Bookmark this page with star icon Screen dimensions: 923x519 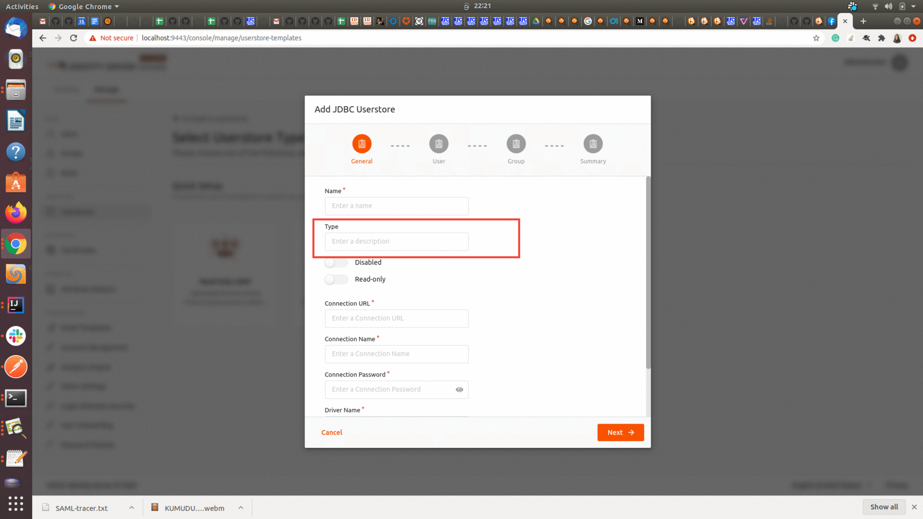pyautogui.click(x=816, y=38)
